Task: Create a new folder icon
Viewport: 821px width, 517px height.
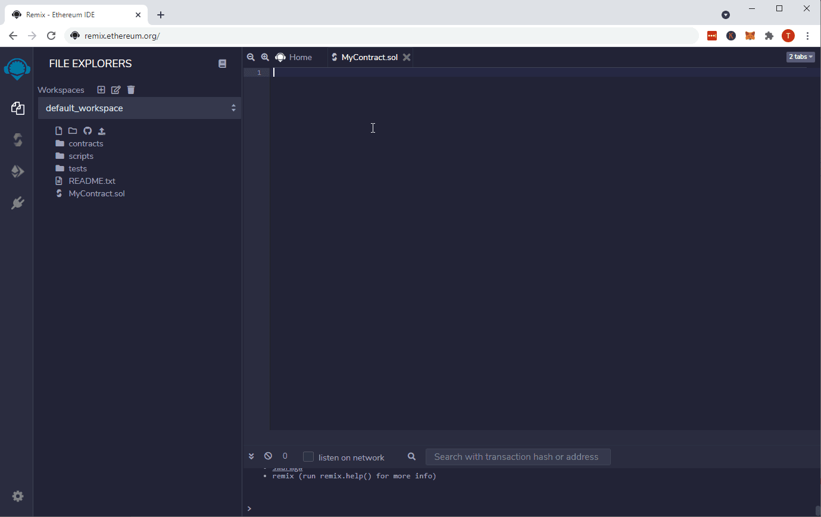Action: click(x=73, y=131)
